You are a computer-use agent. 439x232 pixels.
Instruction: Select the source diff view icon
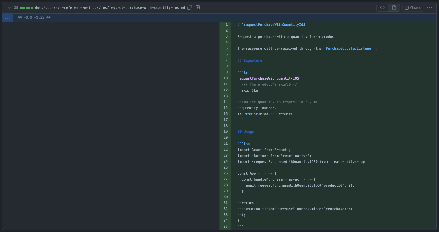[x=382, y=7]
